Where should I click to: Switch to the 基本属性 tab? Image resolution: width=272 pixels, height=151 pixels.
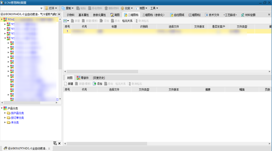pos(83,15)
